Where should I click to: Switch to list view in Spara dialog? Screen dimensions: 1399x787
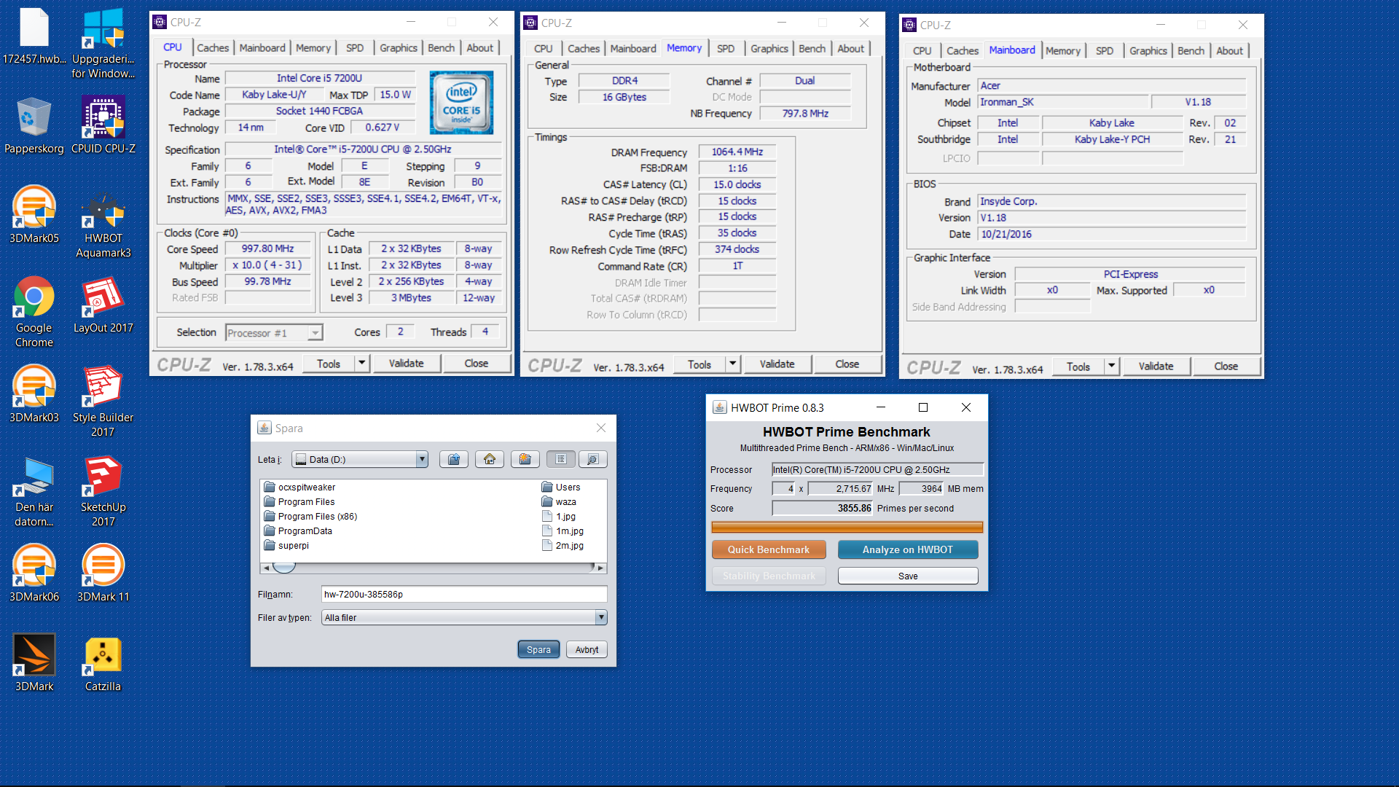coord(561,459)
